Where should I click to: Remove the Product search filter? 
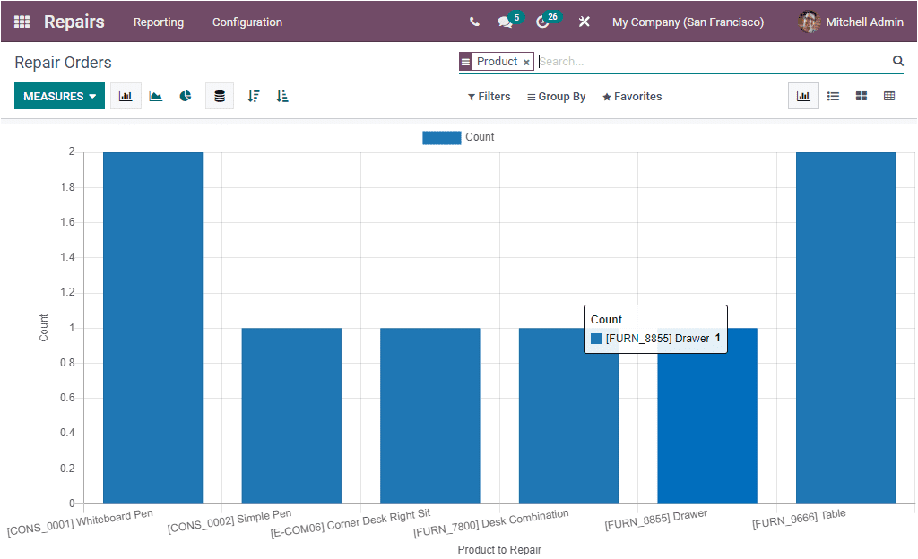point(527,62)
